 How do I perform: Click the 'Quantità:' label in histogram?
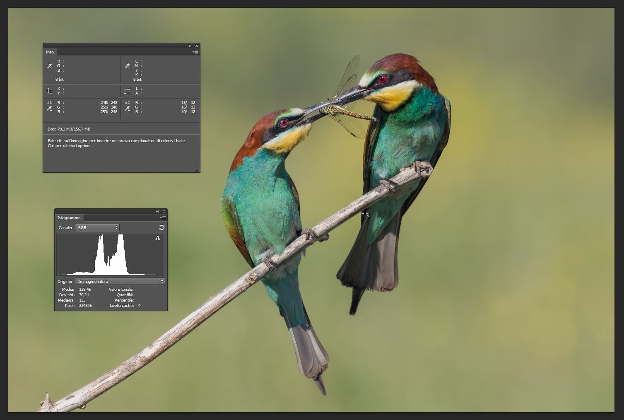click(x=125, y=295)
